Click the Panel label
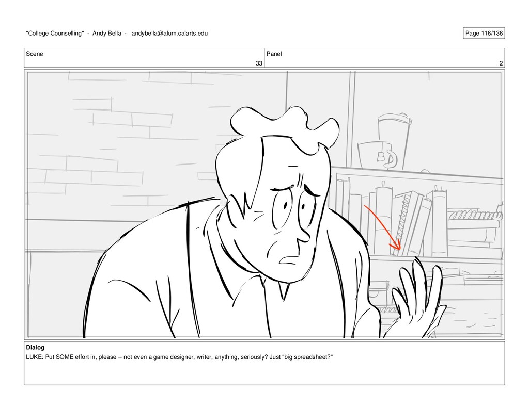This screenshot has width=529, height=409. coord(274,54)
